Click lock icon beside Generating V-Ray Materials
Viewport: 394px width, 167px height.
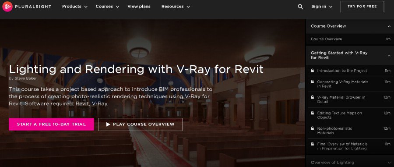pos(312,82)
